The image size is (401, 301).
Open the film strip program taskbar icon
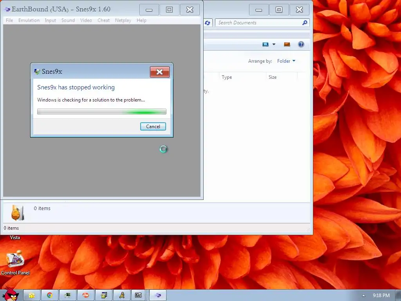coord(104,296)
